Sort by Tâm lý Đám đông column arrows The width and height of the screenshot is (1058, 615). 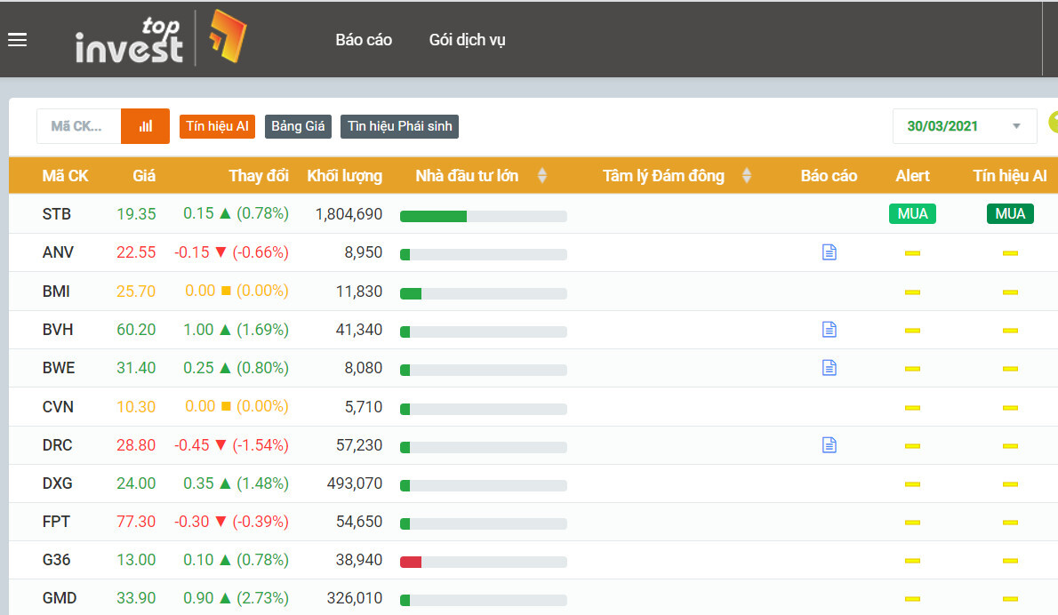coord(747,176)
